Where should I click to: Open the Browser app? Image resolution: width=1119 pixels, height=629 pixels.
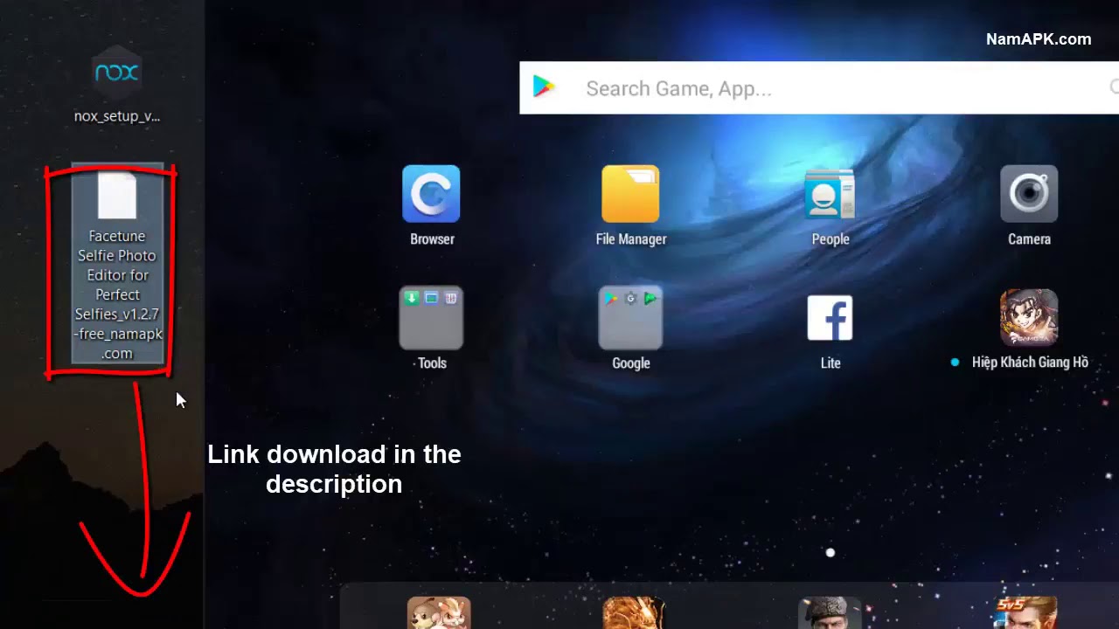(431, 194)
